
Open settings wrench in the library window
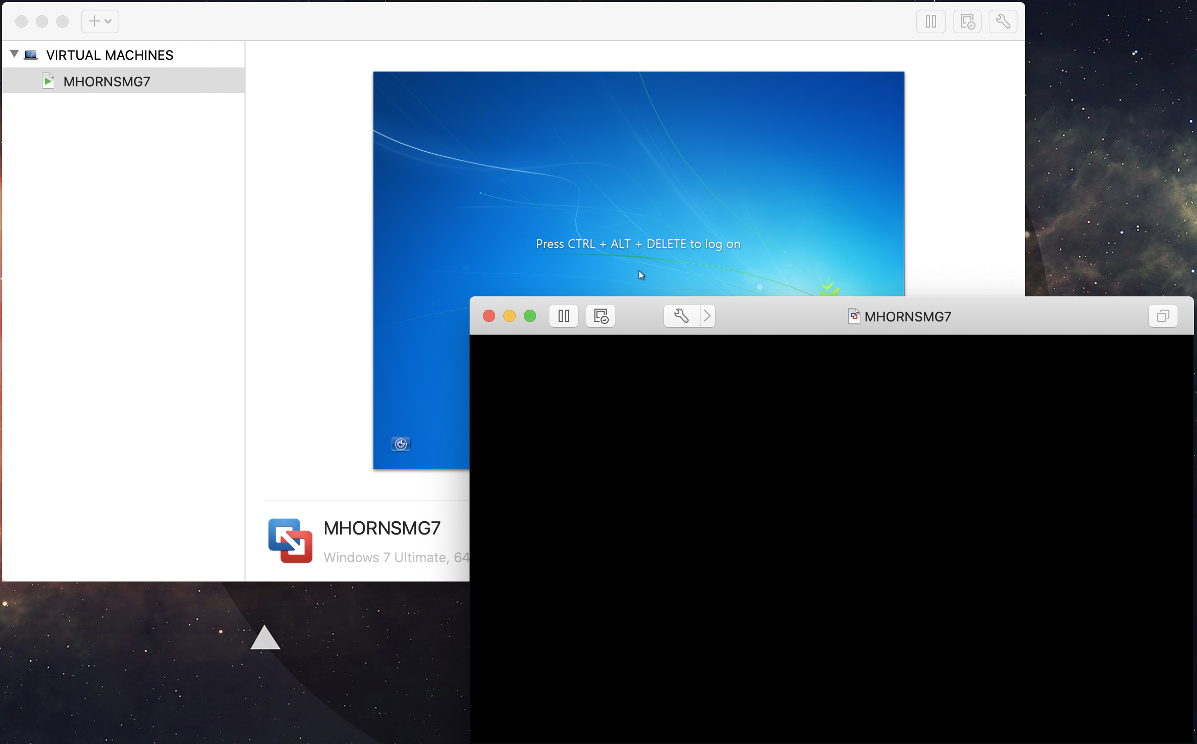pyautogui.click(x=1003, y=21)
